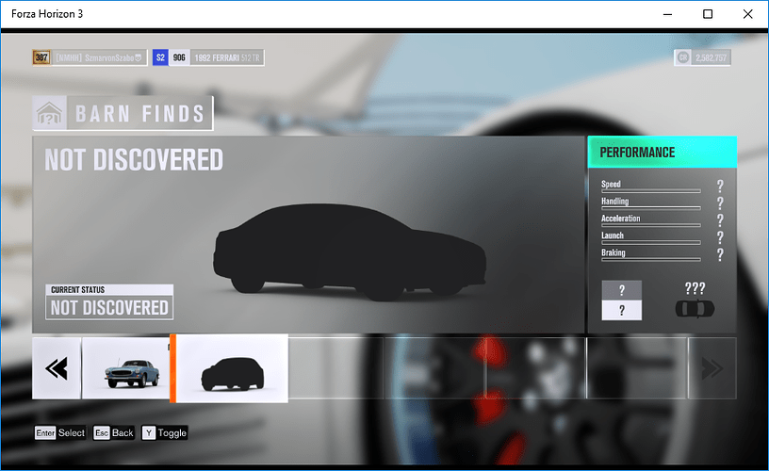The height and width of the screenshot is (471, 769).
Task: Click the BARN FINDS title
Action: (139, 114)
